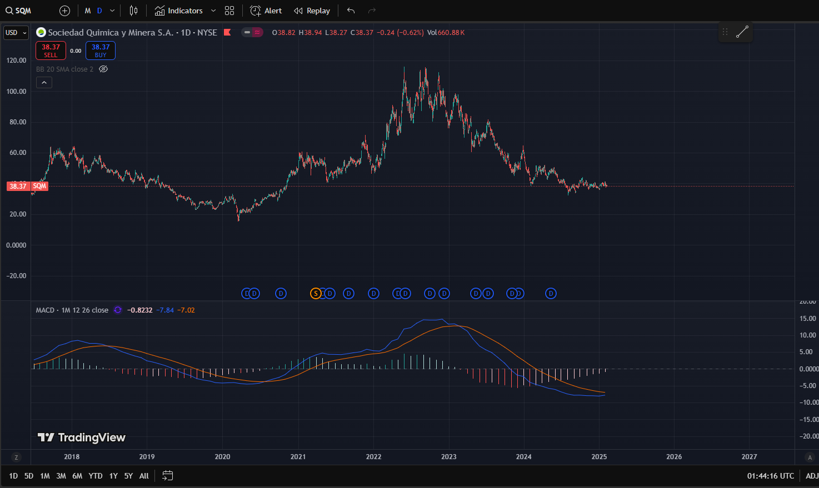Screen dimensions: 819x488
Task: Open the time interval dropdown arrow
Action: 112,11
